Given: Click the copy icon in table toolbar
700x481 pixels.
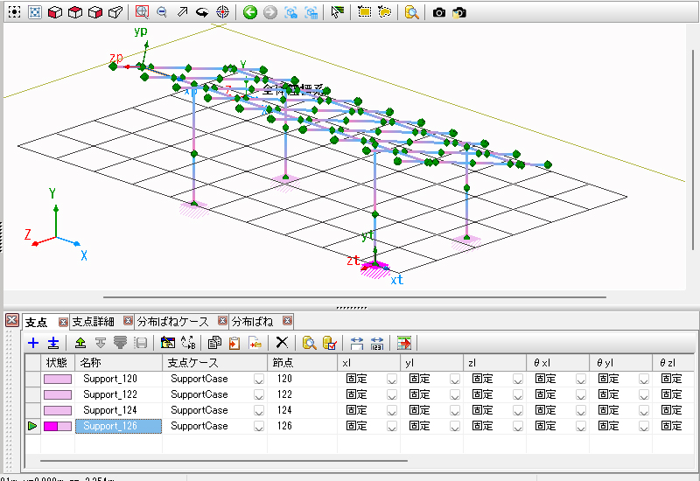Looking at the screenshot, I should pyautogui.click(x=214, y=343).
